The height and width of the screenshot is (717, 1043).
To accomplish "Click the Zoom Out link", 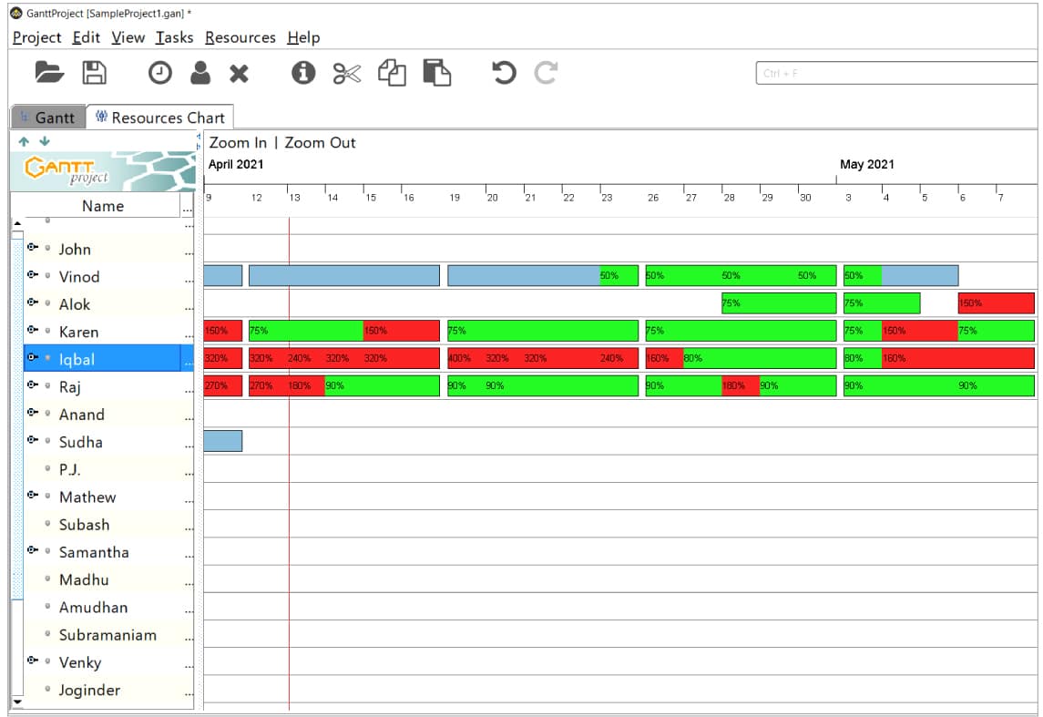I will point(320,143).
